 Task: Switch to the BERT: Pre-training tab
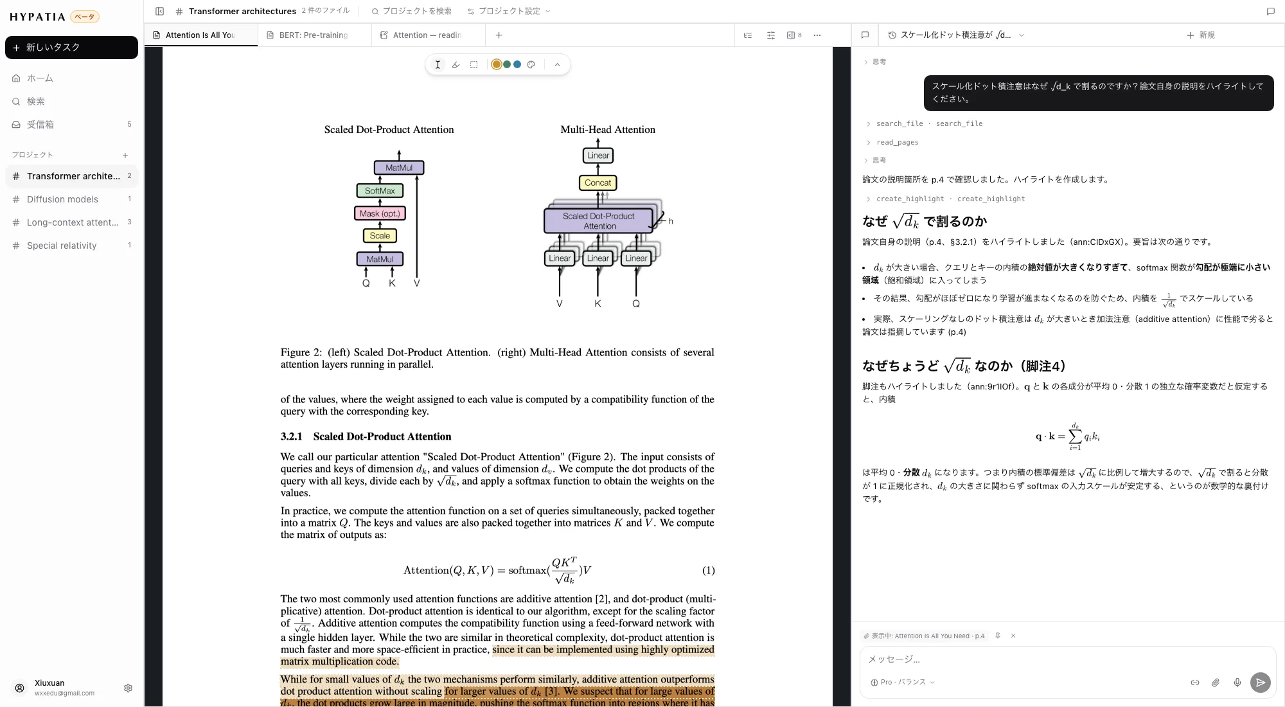tap(314, 35)
